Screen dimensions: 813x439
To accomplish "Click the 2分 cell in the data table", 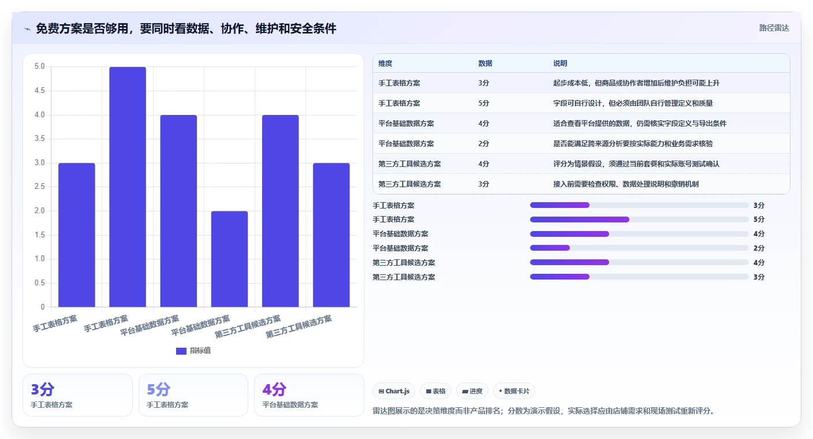I will (x=484, y=144).
